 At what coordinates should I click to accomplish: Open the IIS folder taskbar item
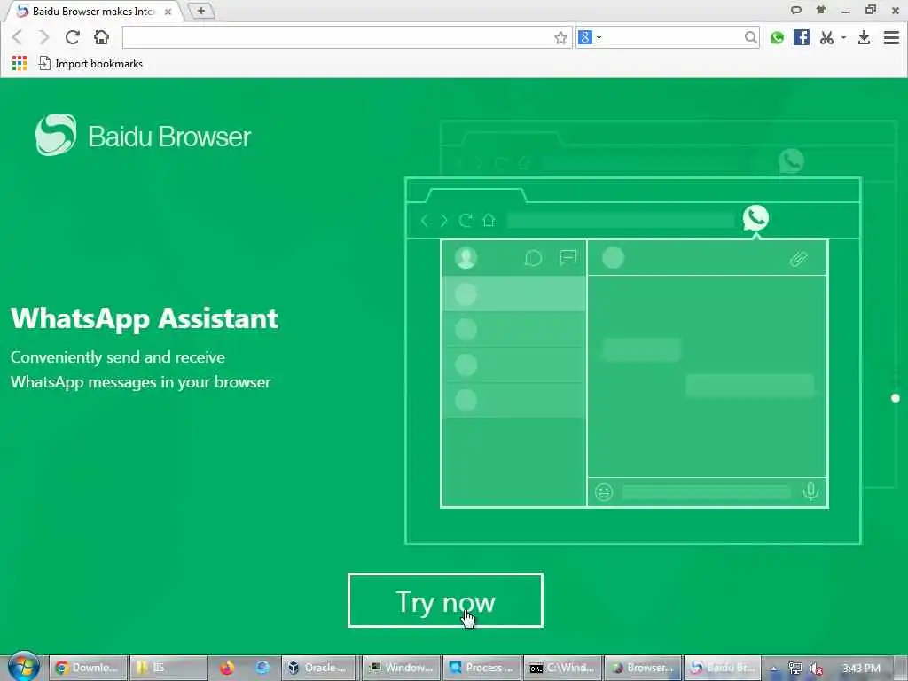point(168,668)
